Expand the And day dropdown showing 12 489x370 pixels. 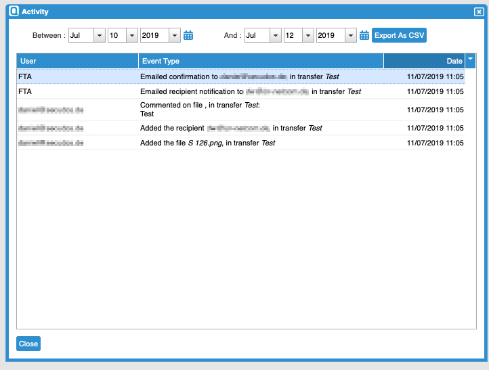point(307,35)
